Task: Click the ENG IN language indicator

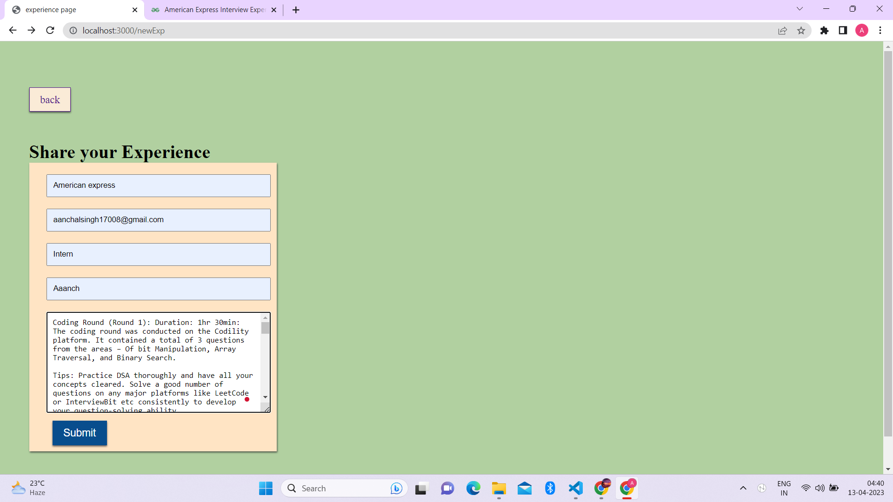Action: click(x=784, y=488)
